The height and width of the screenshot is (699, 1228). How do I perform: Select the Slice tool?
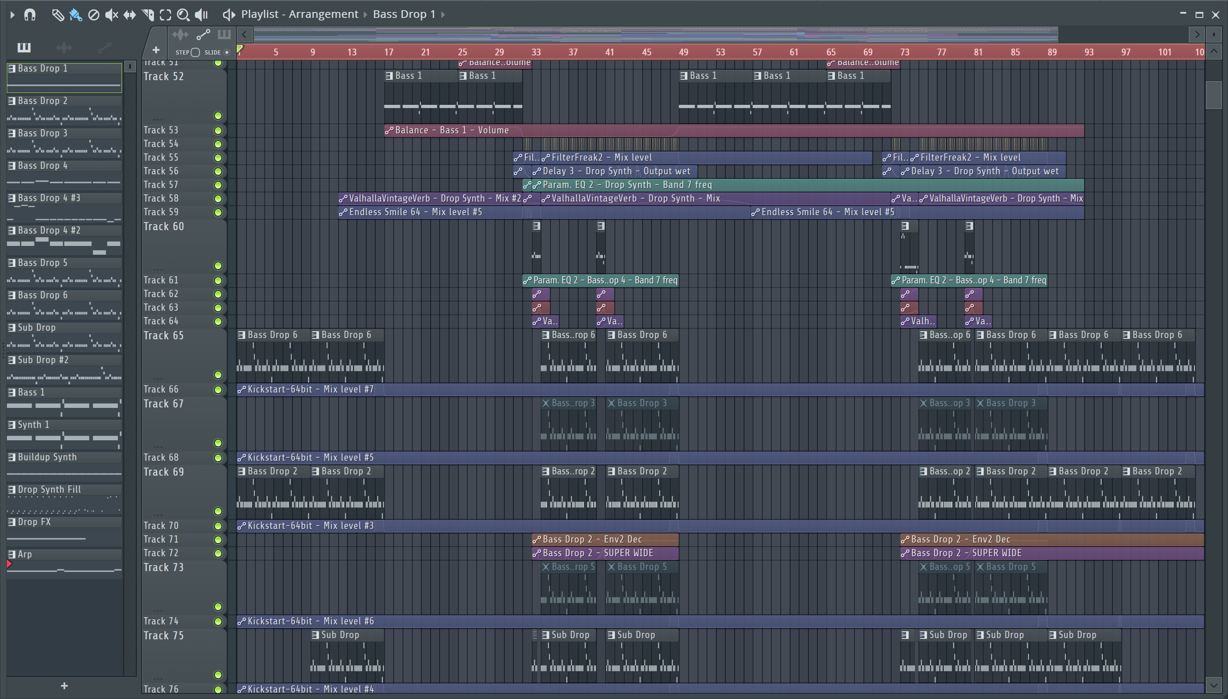[148, 15]
